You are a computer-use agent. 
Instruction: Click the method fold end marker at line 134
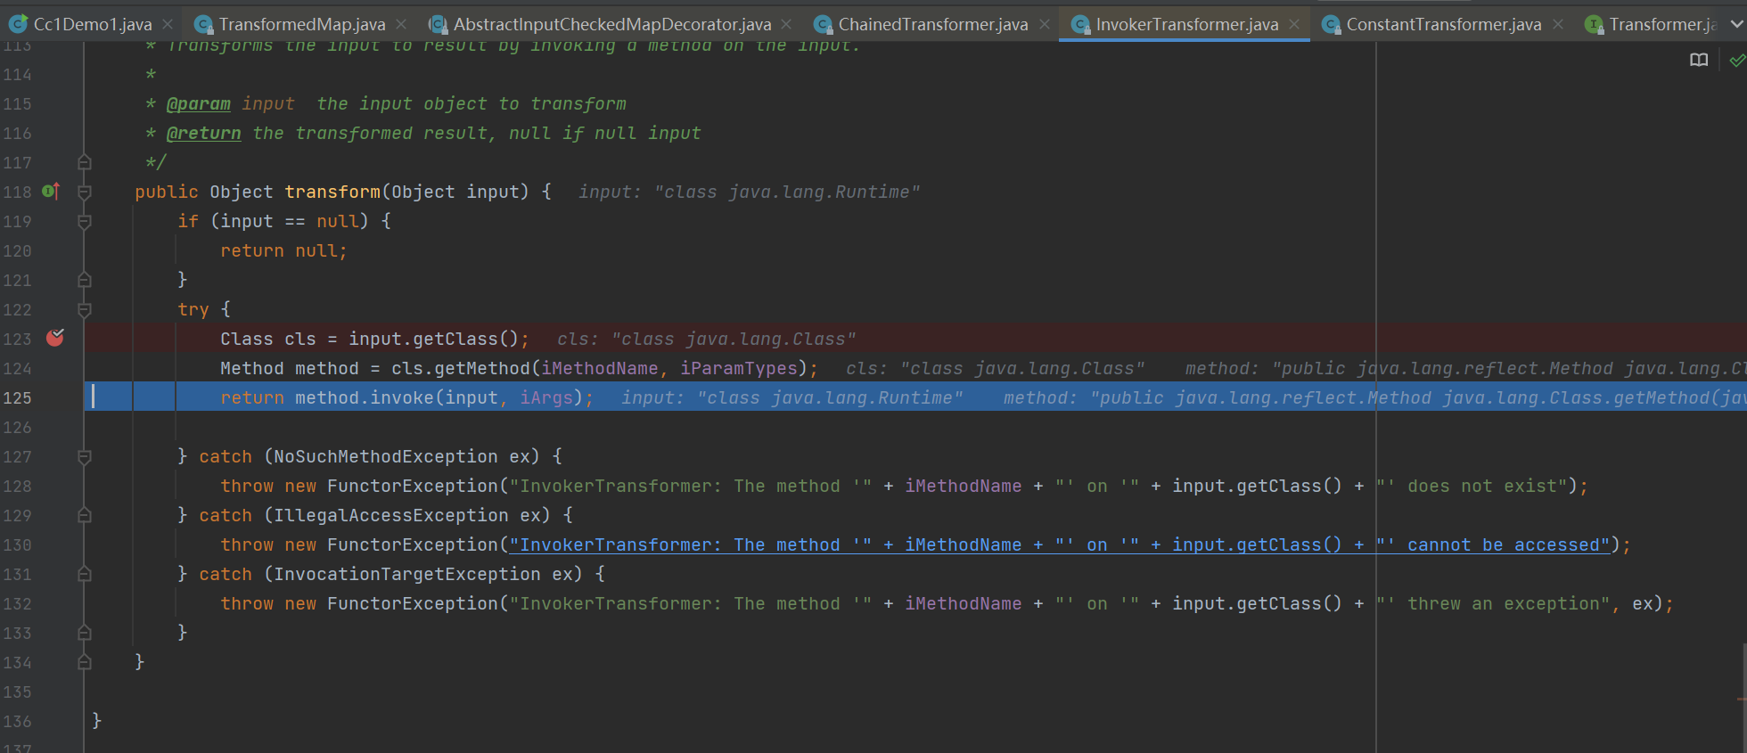click(85, 662)
